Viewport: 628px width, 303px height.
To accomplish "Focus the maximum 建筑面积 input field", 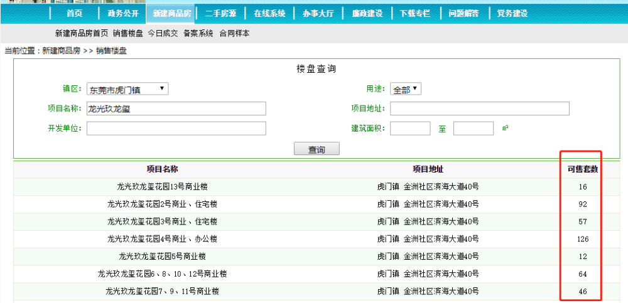I will [x=474, y=129].
